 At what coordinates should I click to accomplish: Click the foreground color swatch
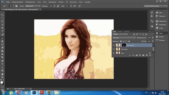pos(2,82)
